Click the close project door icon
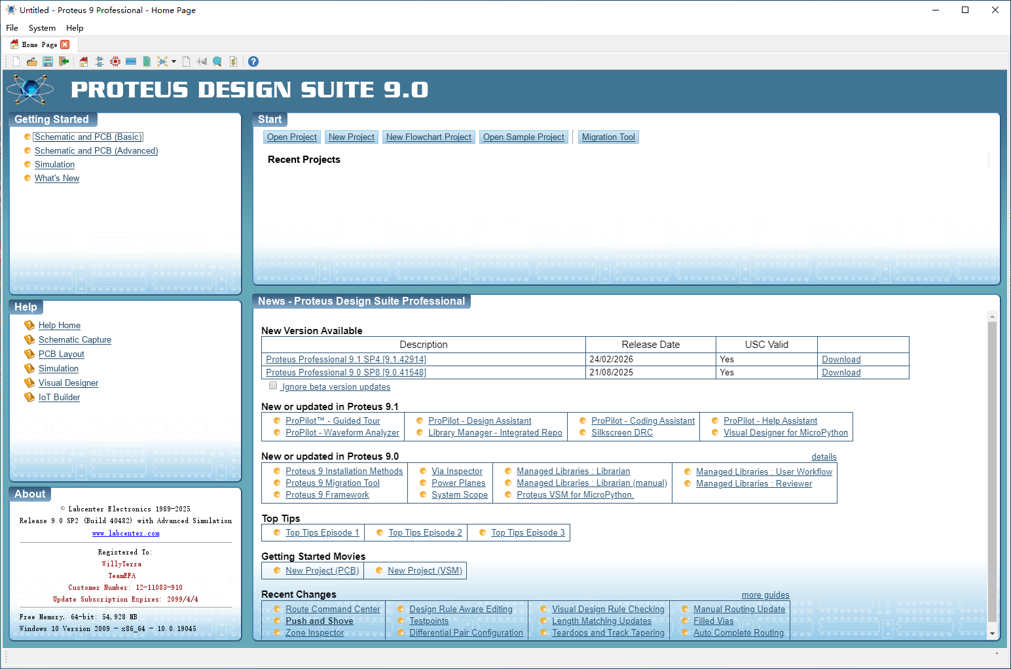Screen dimensions: 1011x669 [64, 61]
